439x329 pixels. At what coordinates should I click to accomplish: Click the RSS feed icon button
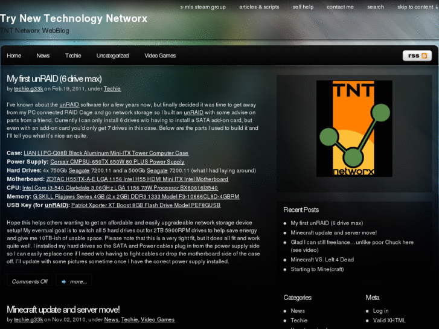[417, 56]
